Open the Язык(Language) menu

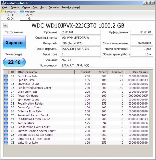[71, 7]
